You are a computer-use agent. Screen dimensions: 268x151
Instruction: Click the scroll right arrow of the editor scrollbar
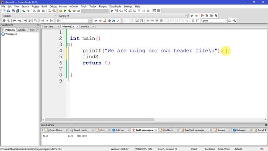265,120
